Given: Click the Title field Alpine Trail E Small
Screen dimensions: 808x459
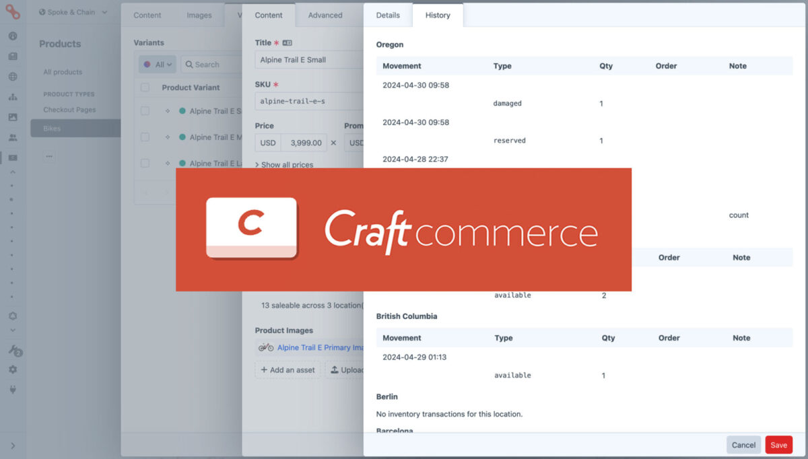Looking at the screenshot, I should click(x=309, y=60).
